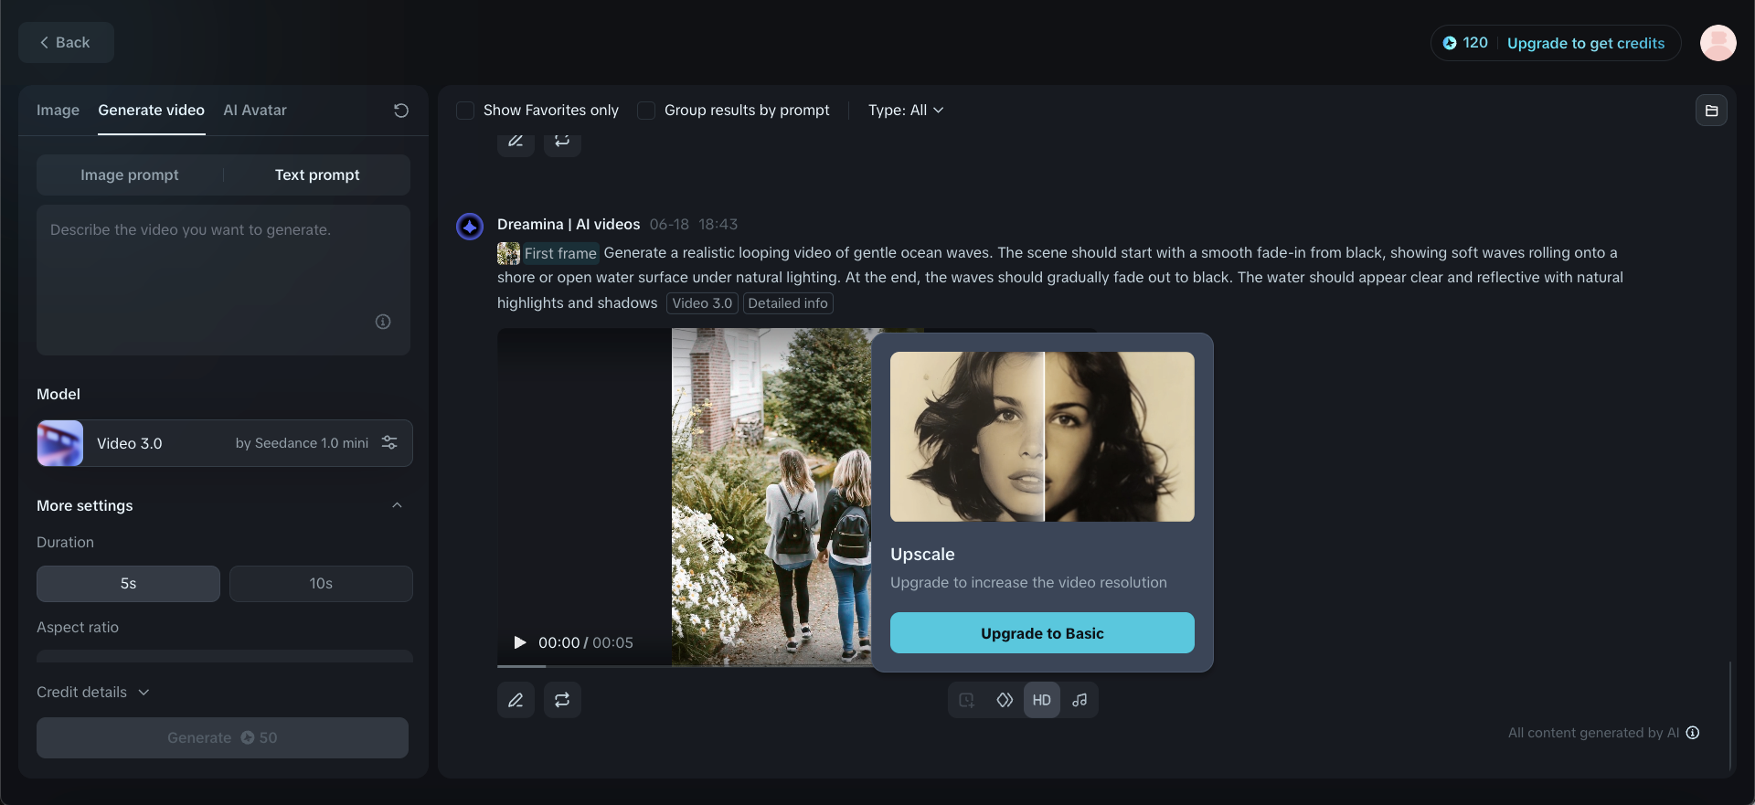Collapse the More settings section
Image resolution: width=1755 pixels, height=805 pixels.
[397, 505]
